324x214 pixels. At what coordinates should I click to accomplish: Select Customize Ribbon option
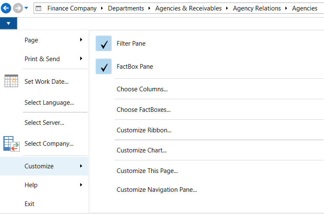click(144, 130)
